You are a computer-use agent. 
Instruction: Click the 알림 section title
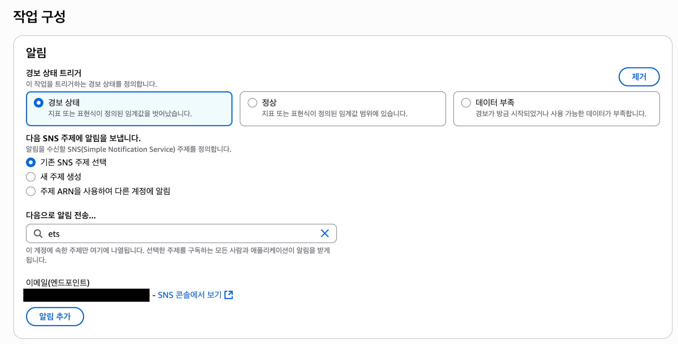click(36, 52)
